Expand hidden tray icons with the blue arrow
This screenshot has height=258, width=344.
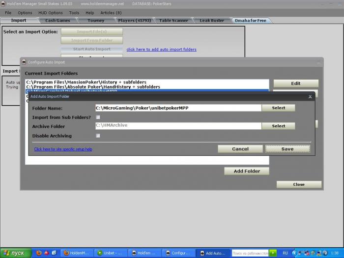(x=294, y=253)
